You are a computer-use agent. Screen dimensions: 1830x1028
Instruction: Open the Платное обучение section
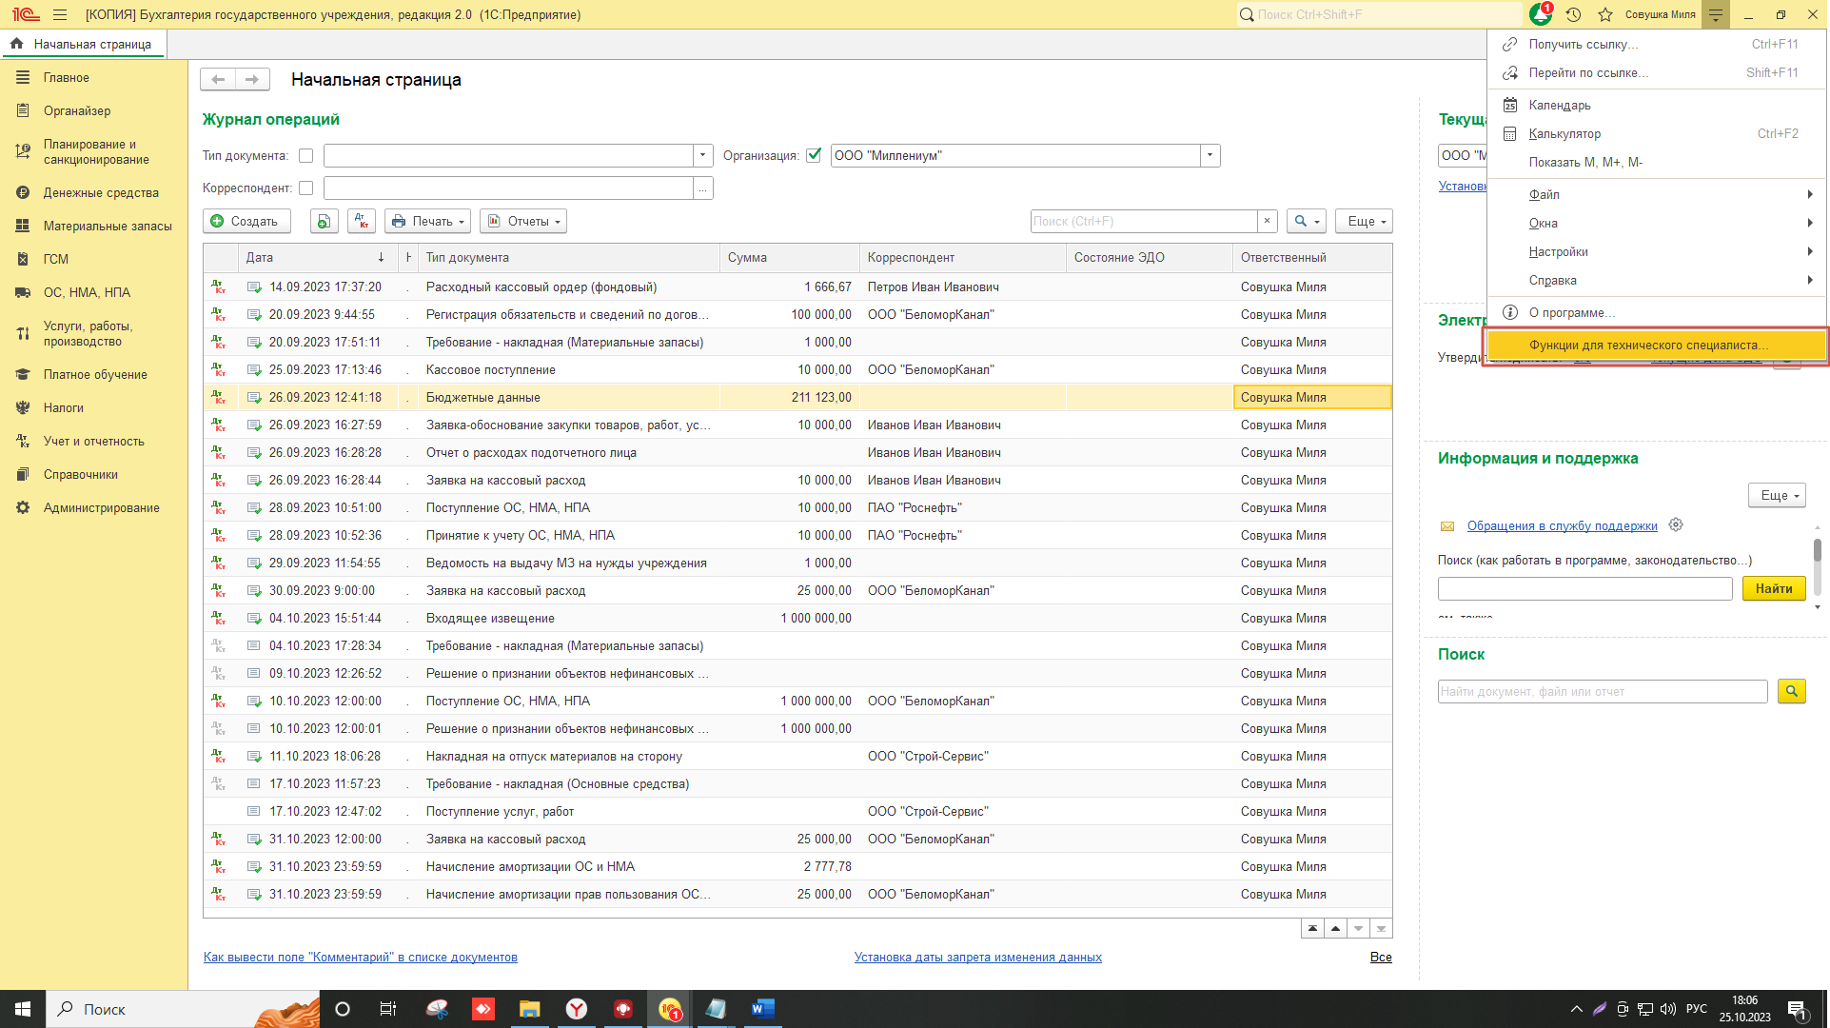pyautogui.click(x=95, y=375)
